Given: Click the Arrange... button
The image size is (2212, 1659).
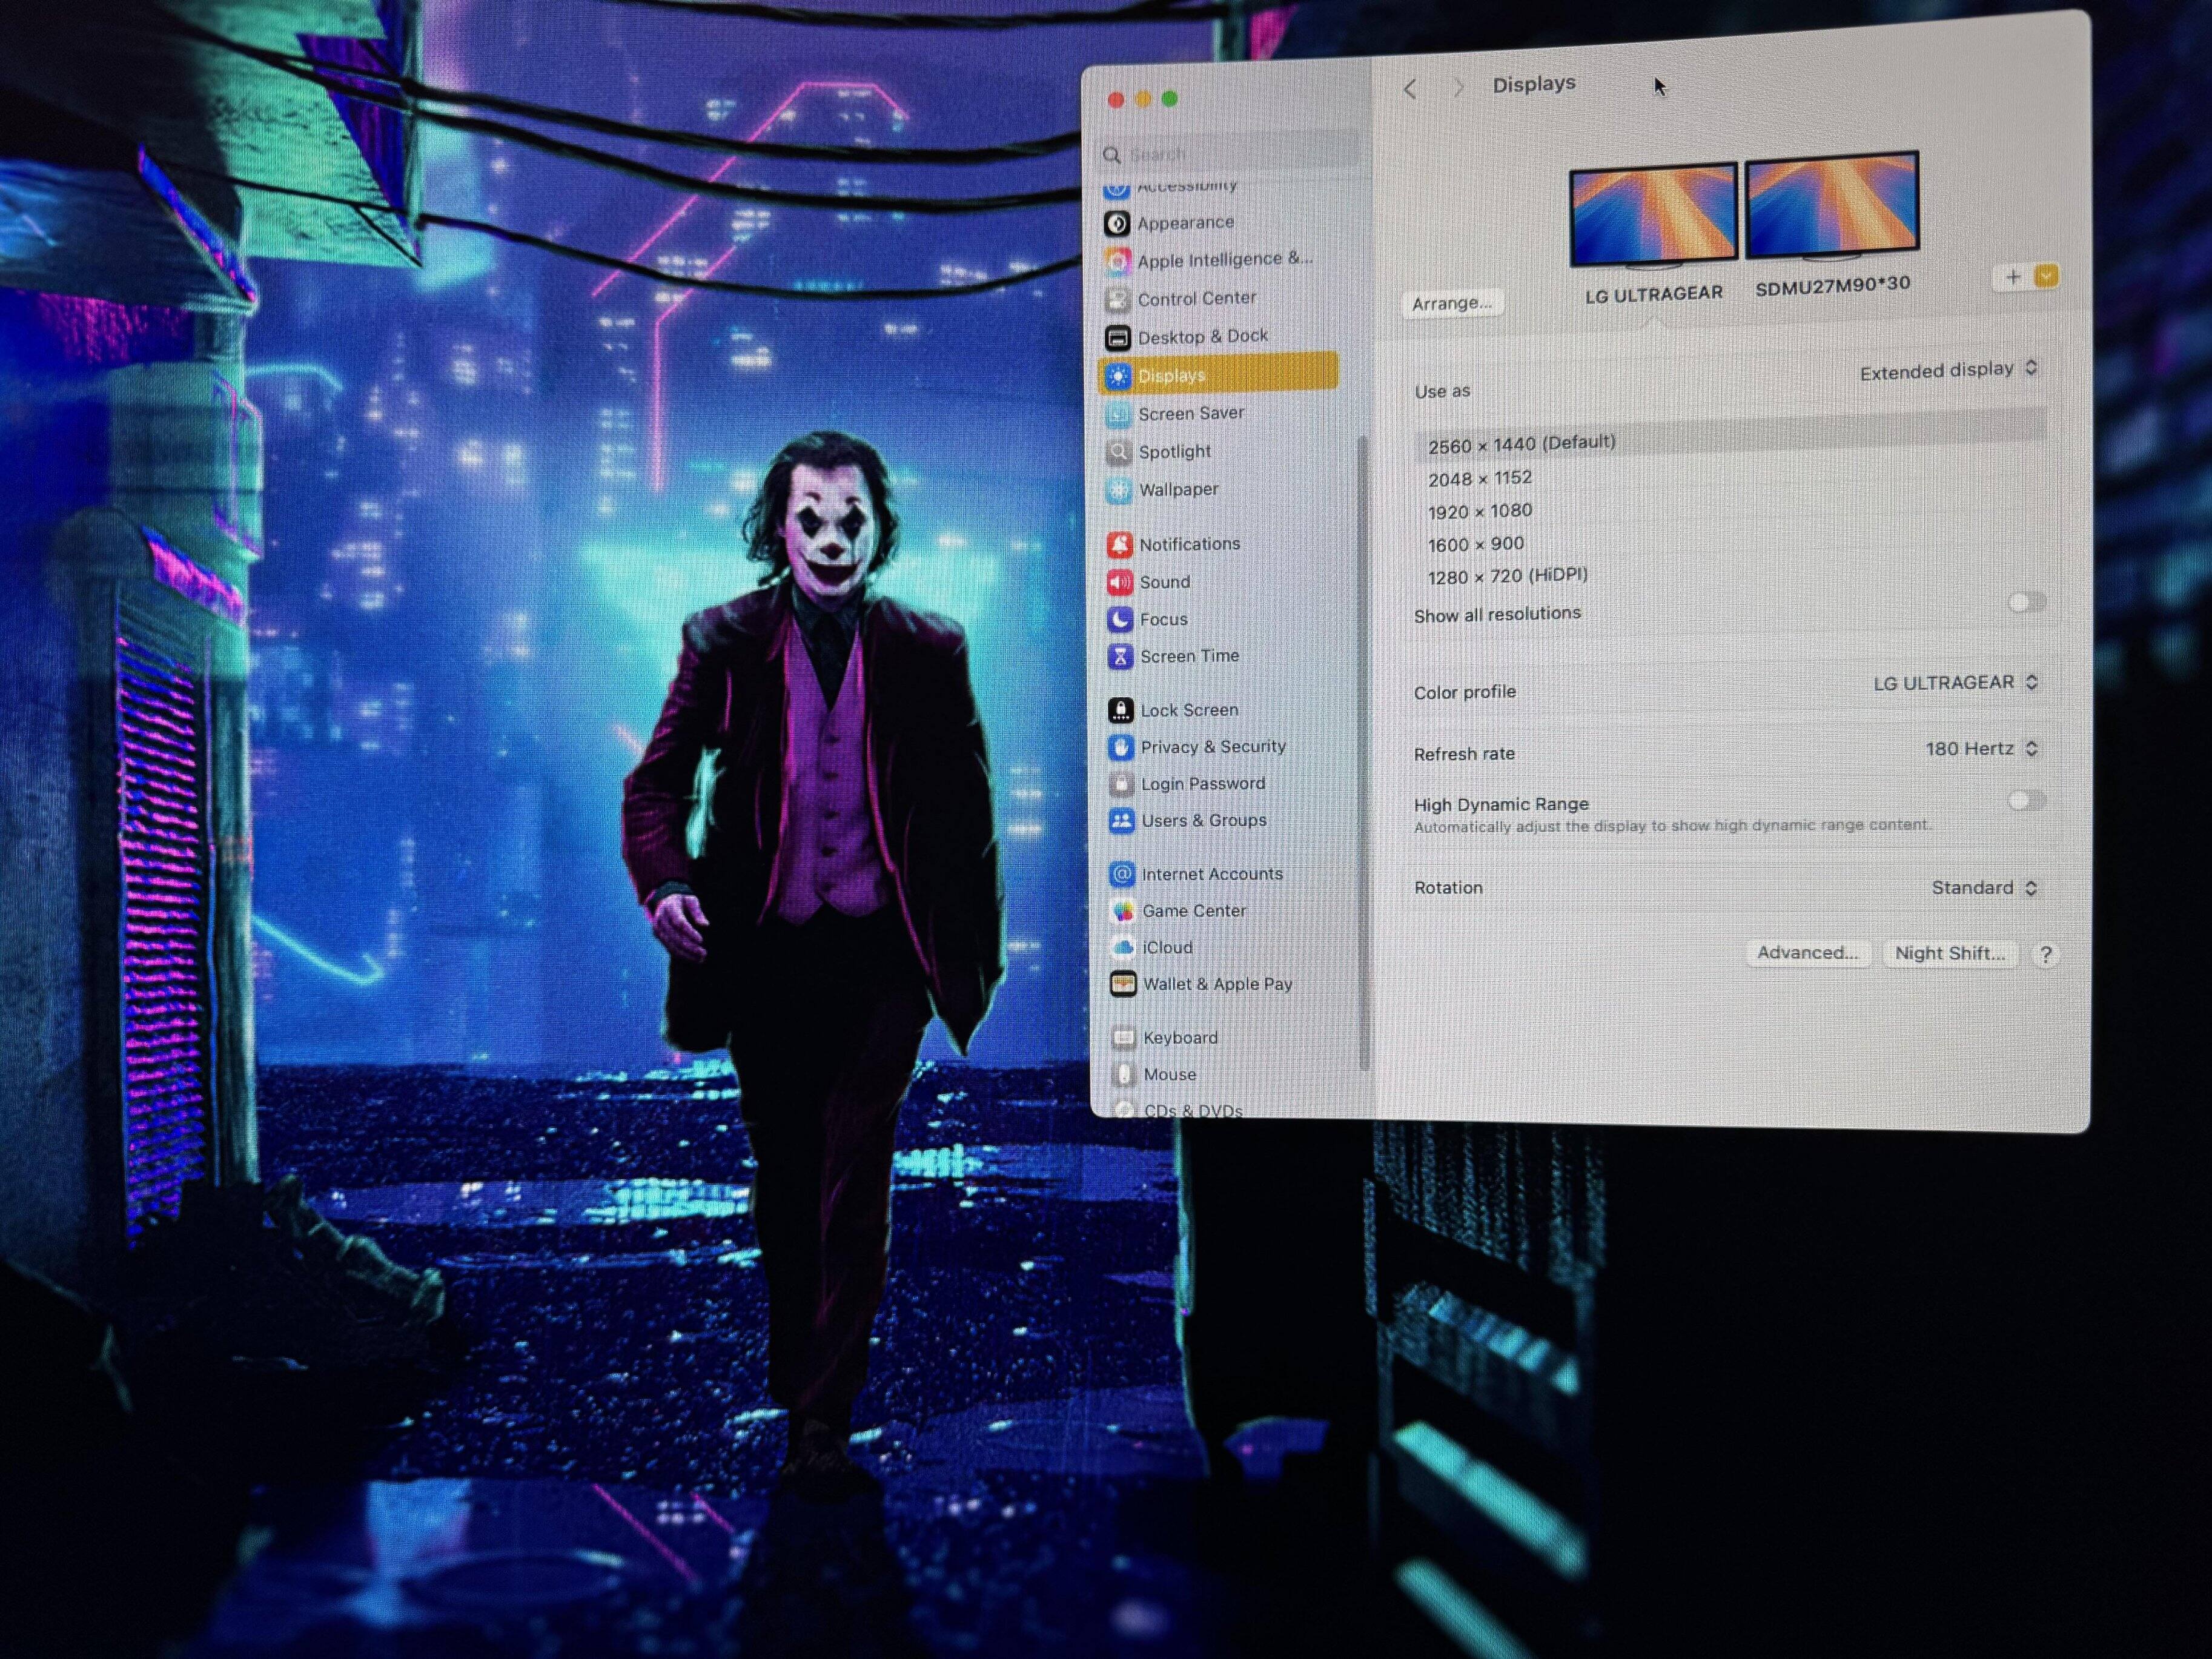Looking at the screenshot, I should tap(1451, 303).
